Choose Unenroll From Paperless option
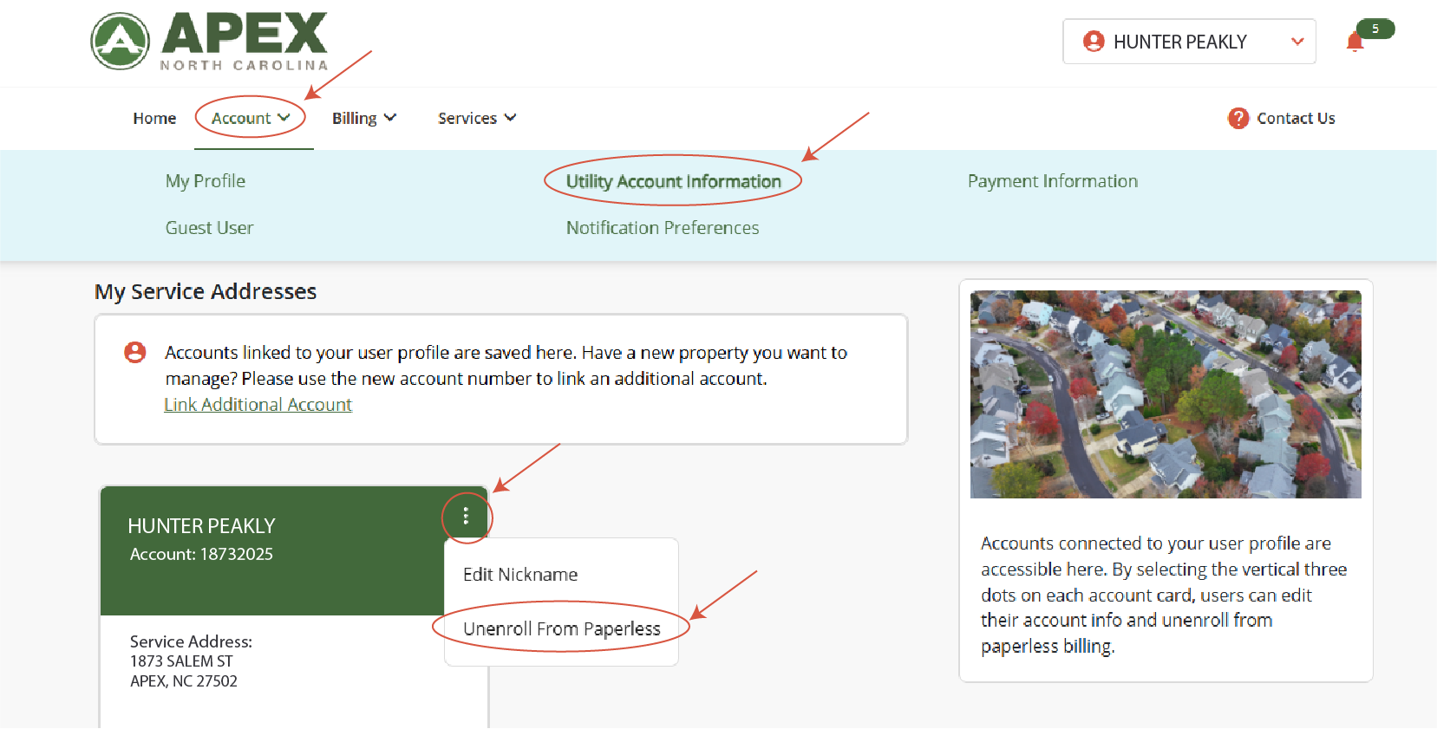Screen dimensions: 1437x729 (x=561, y=628)
